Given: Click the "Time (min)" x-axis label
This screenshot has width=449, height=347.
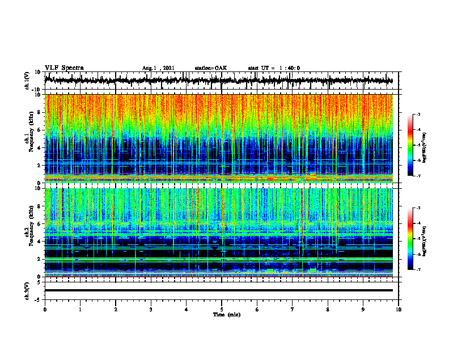Looking at the screenshot, I should 227,315.
